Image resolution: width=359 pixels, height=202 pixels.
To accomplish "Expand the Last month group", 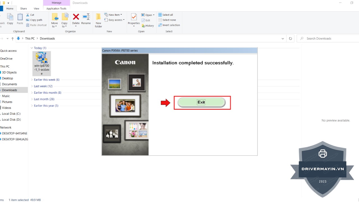I will (44, 99).
